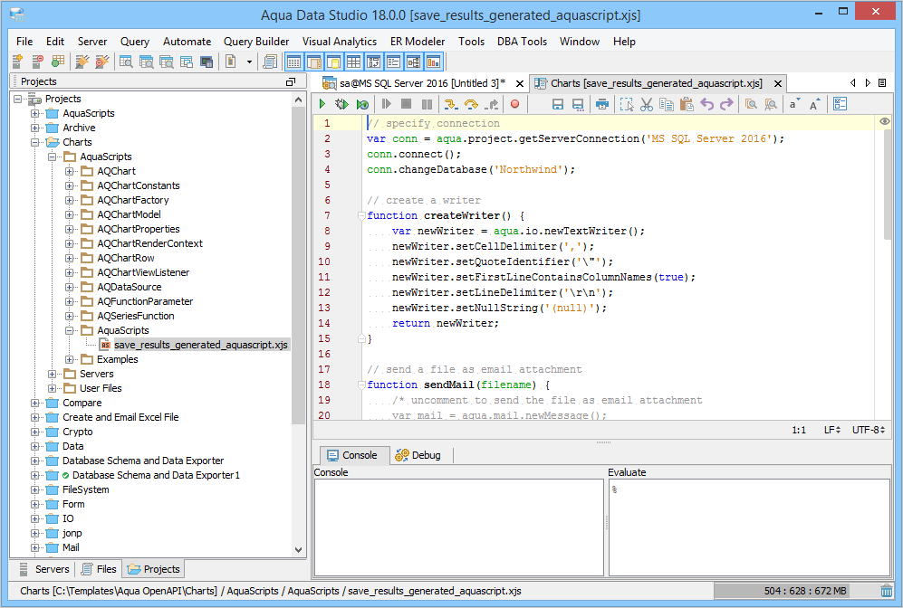Click the Increase font size icon
The image size is (903, 608).
(x=814, y=105)
